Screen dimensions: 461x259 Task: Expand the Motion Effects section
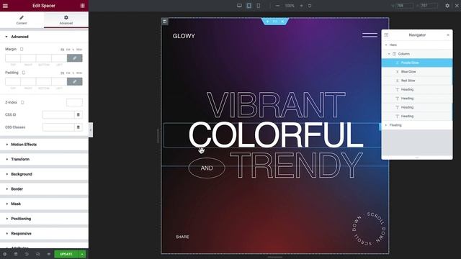point(44,145)
